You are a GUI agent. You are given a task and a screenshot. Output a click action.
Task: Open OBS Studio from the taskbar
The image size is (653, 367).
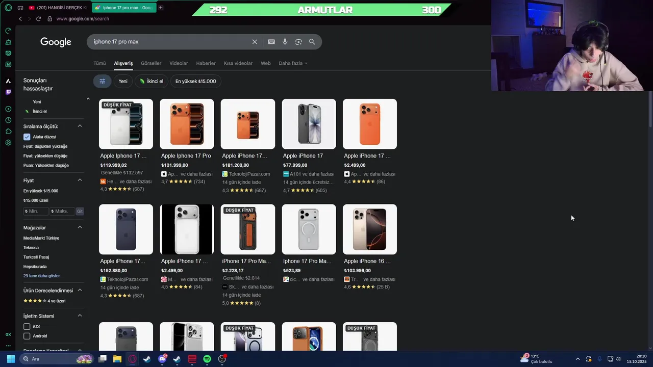(222, 359)
